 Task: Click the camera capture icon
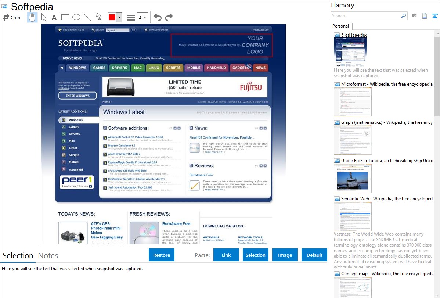(x=414, y=16)
